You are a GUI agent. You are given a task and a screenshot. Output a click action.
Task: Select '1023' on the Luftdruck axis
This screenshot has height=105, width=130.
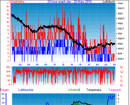(x=120, y=13)
